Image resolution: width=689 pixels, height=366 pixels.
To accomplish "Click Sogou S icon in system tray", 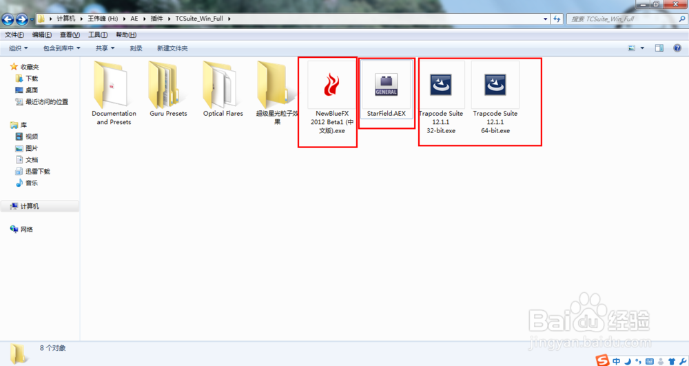I will [x=602, y=360].
